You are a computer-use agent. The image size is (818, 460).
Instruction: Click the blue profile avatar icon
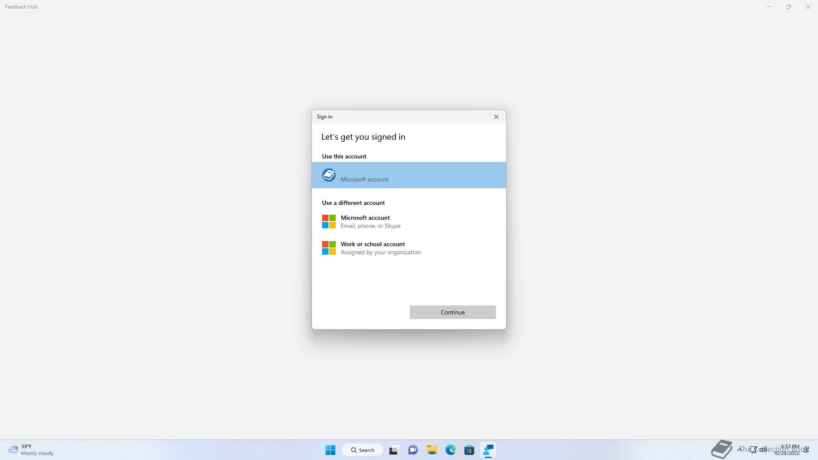[328, 175]
